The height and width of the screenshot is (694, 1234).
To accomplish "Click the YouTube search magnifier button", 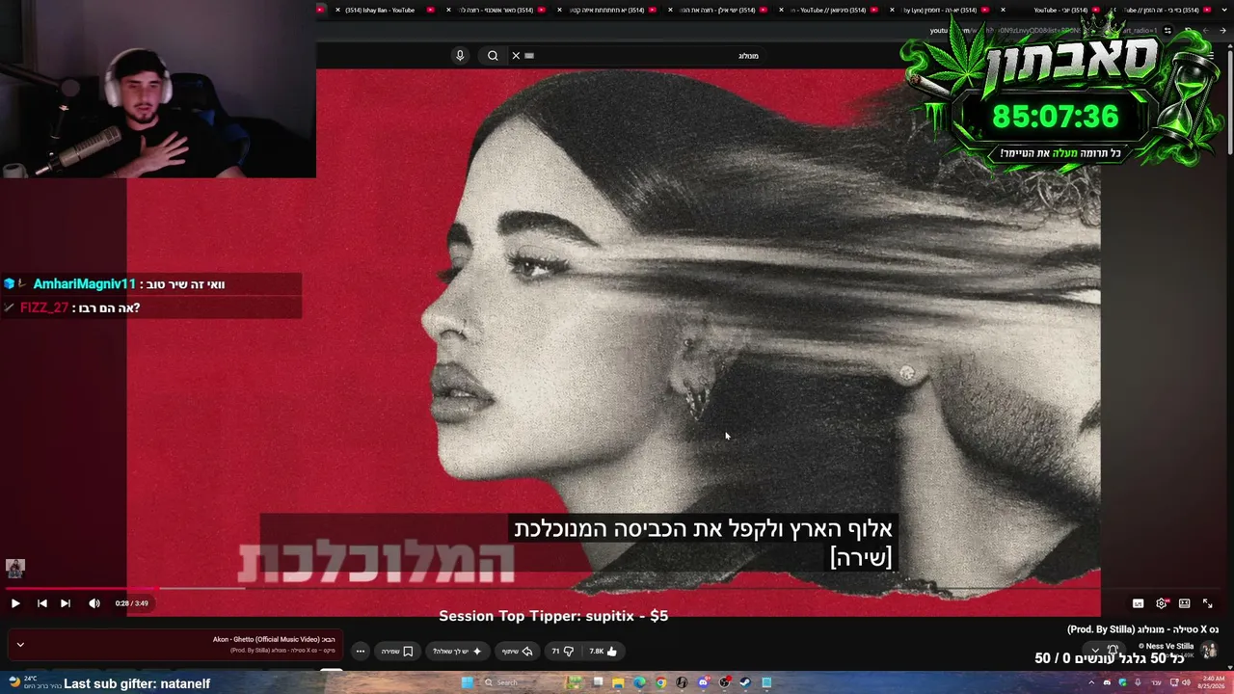I will [493, 56].
